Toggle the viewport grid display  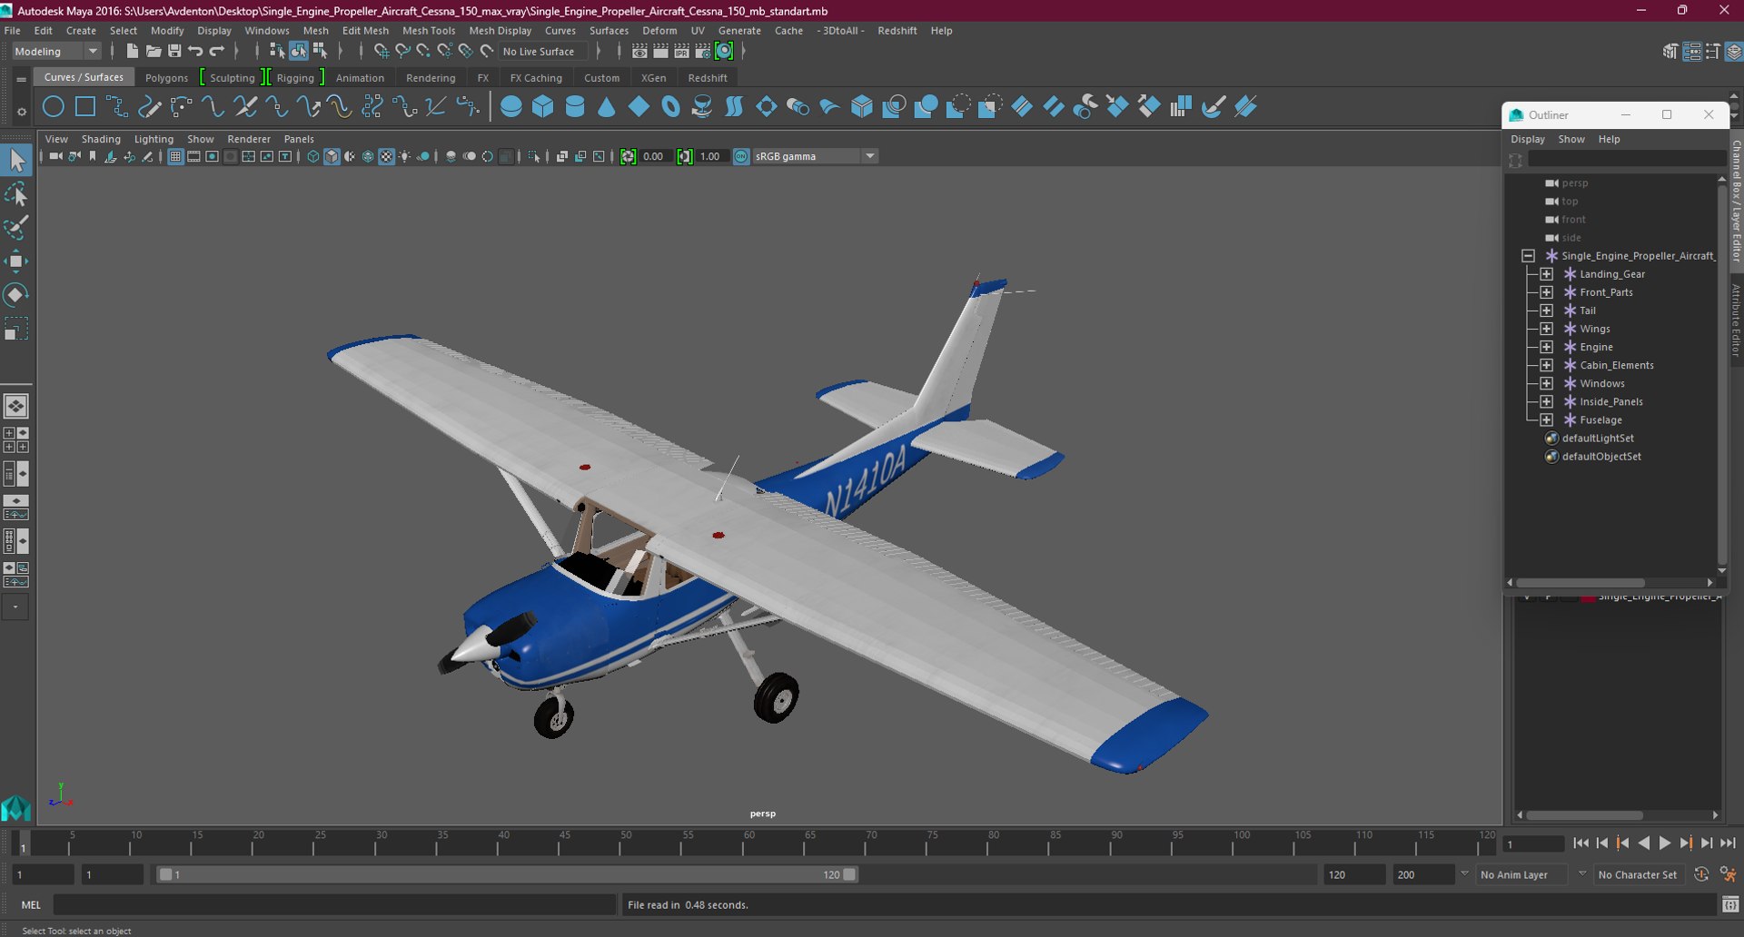(x=175, y=156)
